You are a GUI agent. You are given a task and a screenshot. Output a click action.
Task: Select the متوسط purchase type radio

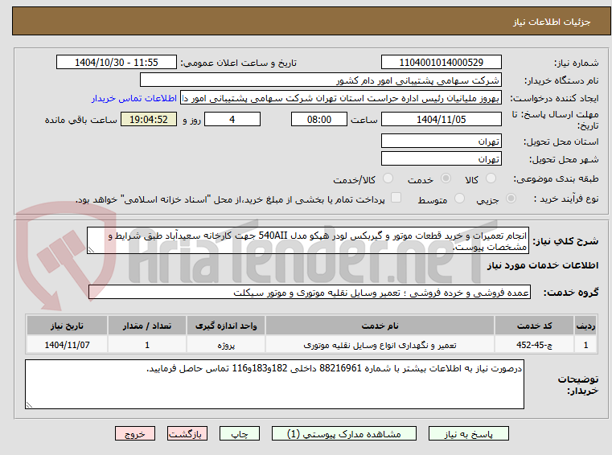(459, 199)
